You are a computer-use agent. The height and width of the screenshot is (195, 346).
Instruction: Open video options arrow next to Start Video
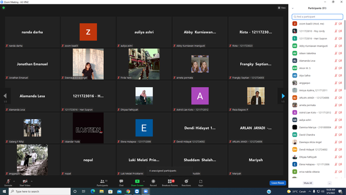pos(31,181)
